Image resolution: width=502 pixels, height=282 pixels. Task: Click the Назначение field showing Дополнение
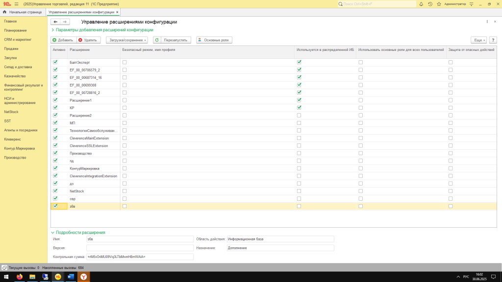[x=280, y=248]
